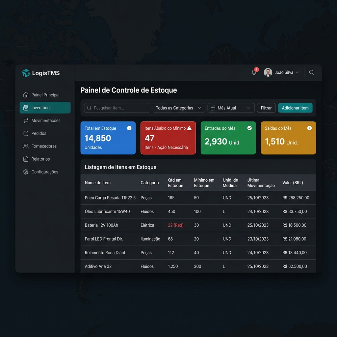Select the Total em Estoque blue card

coord(108,138)
